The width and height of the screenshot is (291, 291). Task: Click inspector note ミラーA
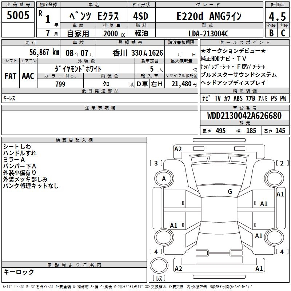[x=14, y=160]
